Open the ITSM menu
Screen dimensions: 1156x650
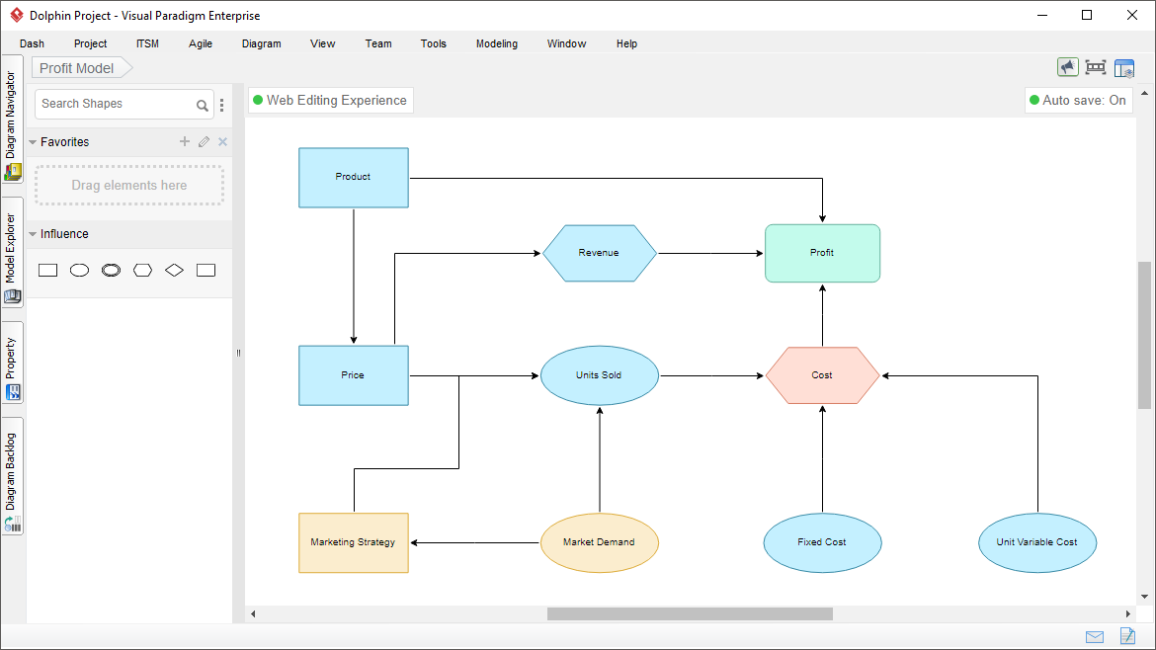147,43
